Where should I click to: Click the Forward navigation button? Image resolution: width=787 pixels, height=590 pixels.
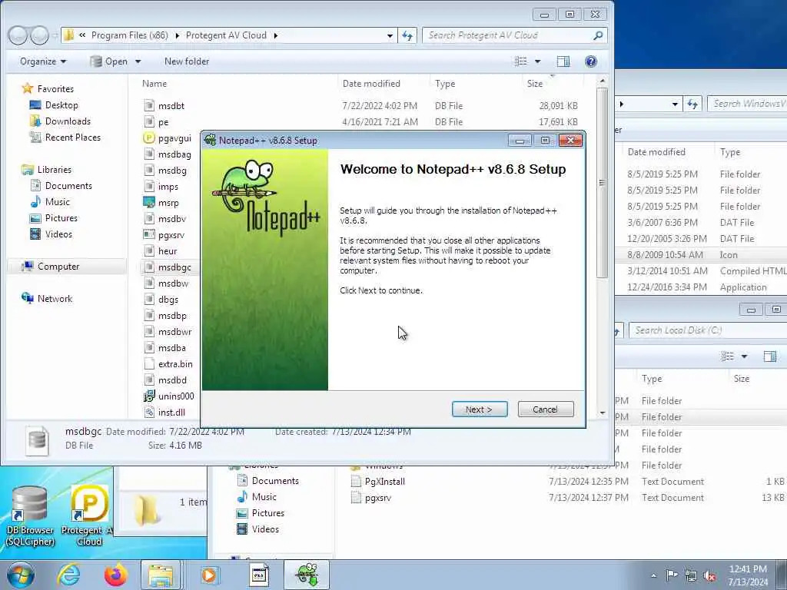tap(39, 35)
